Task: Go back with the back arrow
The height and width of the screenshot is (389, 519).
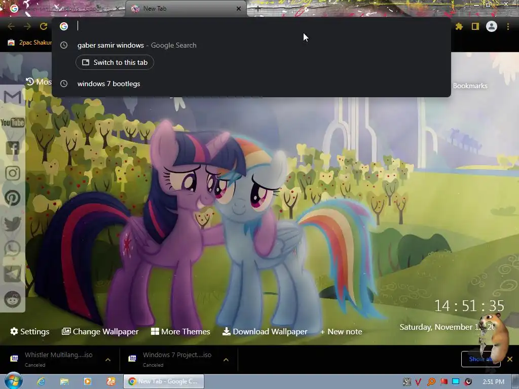Action: pos(11,26)
